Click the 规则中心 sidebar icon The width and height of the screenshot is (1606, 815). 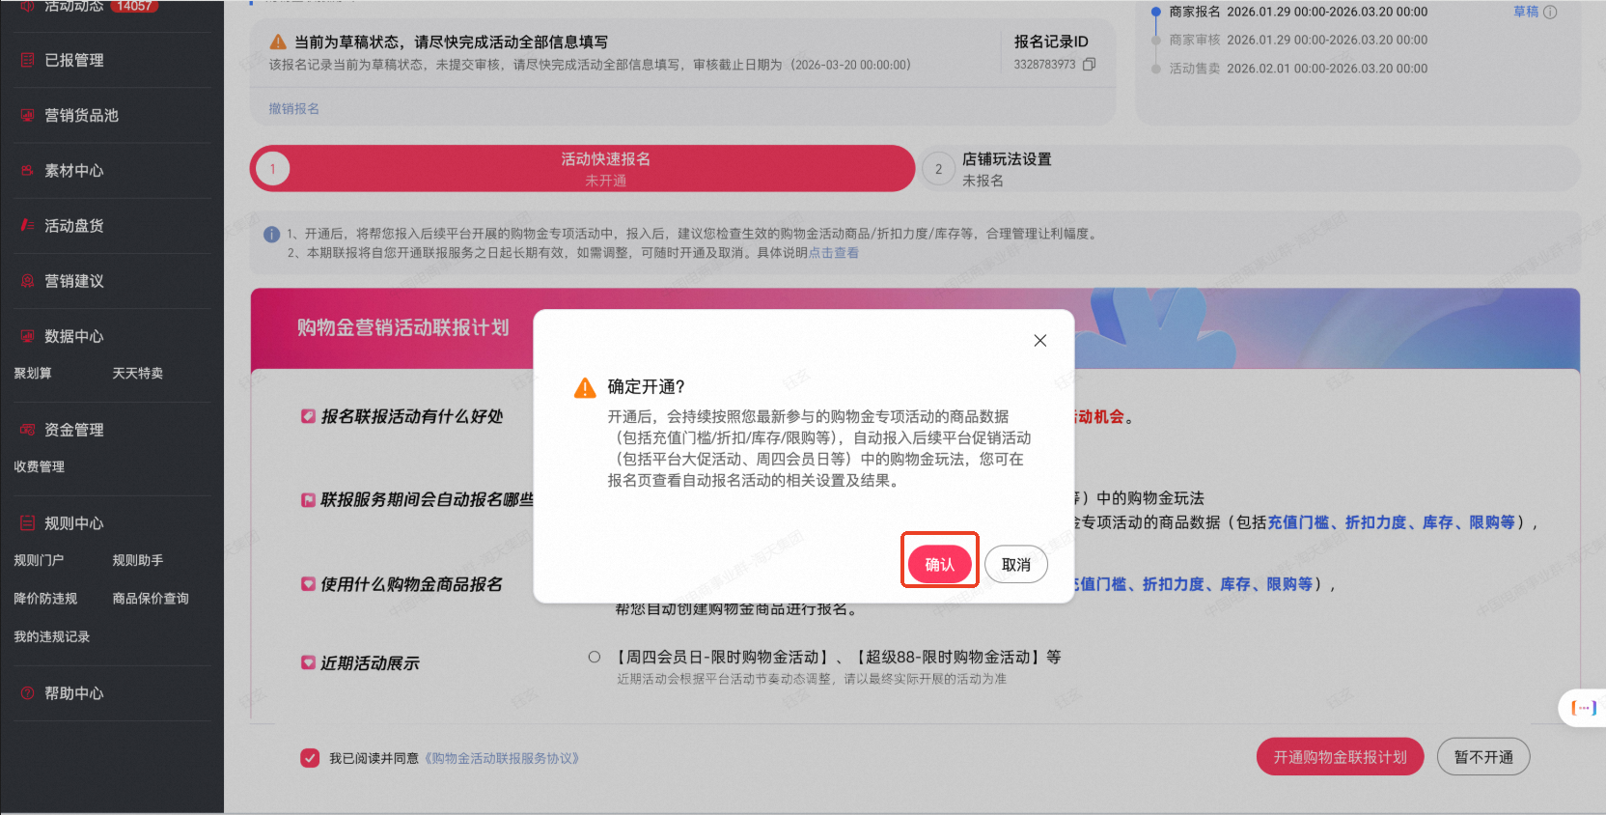click(27, 523)
